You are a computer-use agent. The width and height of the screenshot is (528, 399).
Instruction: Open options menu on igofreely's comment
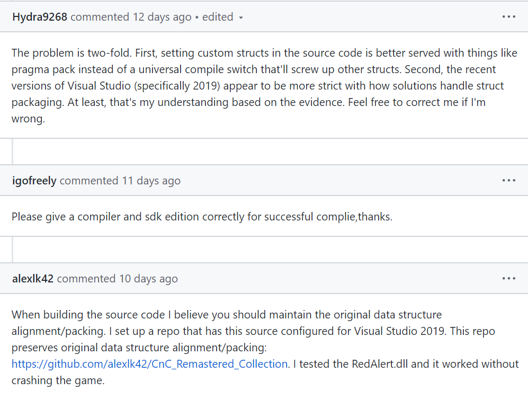pos(508,181)
